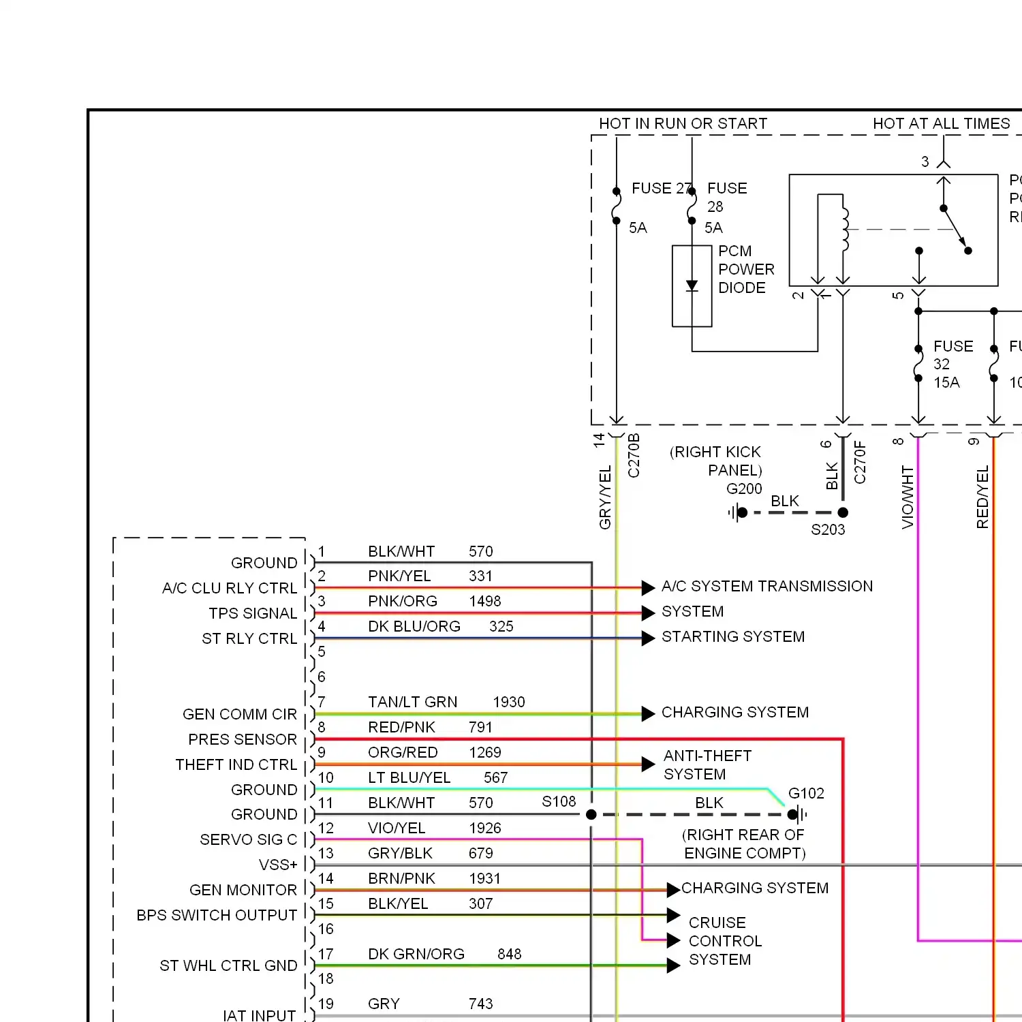Image resolution: width=1022 pixels, height=1022 pixels.
Task: Click the A/C CLU RLY CTRL pin label
Action: tap(230, 588)
